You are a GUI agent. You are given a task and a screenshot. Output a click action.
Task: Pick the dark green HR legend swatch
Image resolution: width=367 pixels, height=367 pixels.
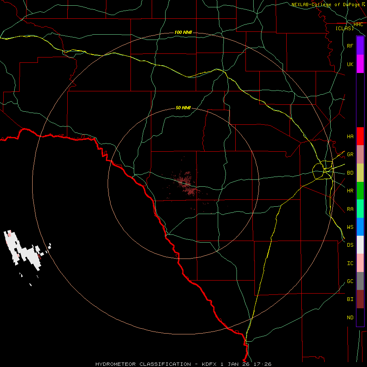pos(360,191)
